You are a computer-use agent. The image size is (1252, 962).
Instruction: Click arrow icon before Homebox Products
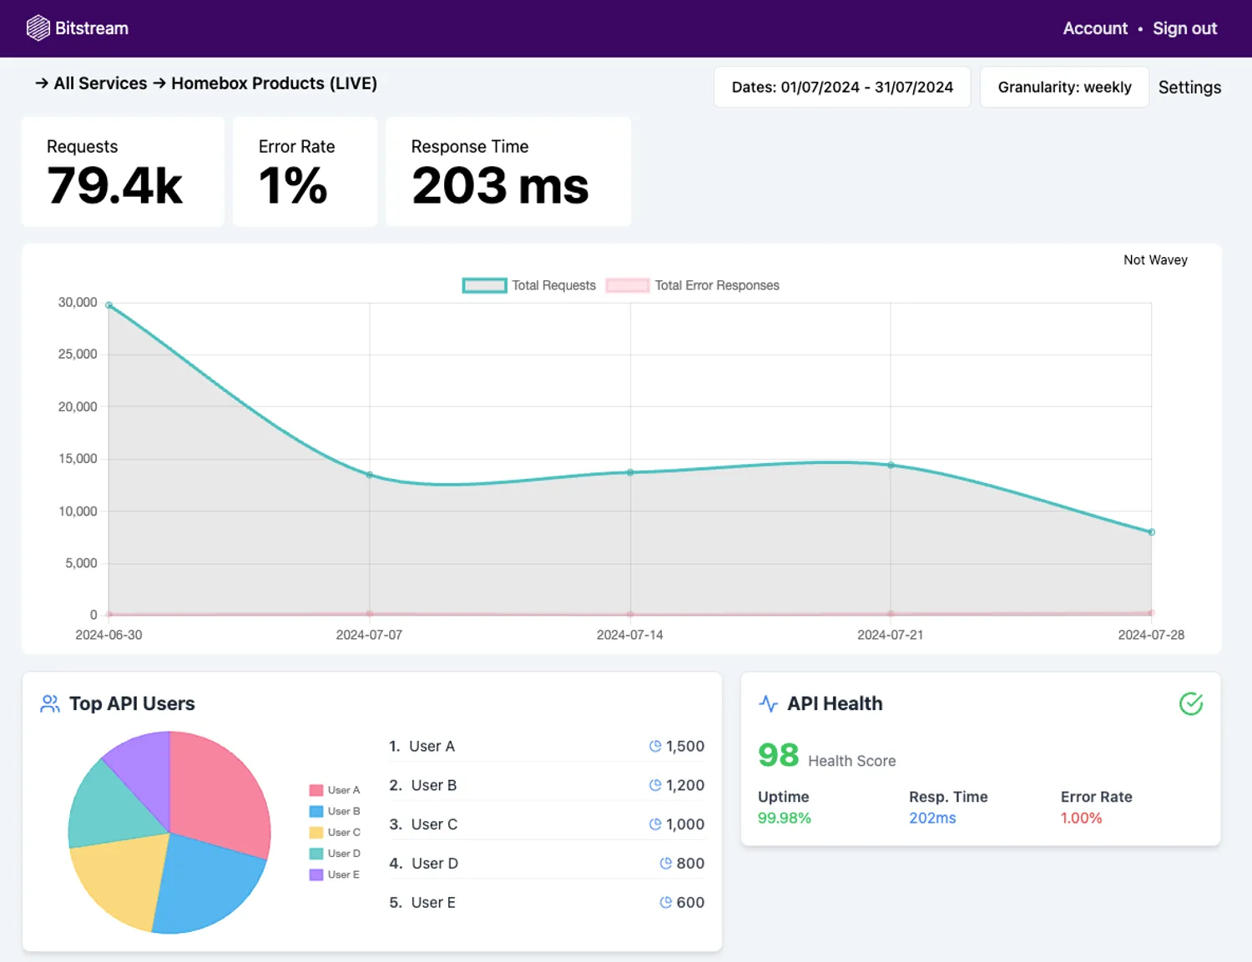coord(159,83)
